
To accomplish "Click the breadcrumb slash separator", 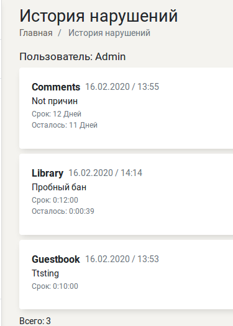I will point(60,33).
